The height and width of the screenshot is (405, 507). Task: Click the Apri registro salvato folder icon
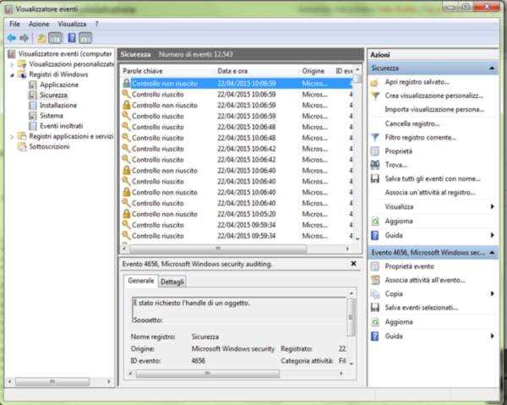[x=374, y=83]
